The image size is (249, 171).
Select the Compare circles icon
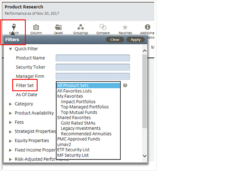[x=103, y=27]
